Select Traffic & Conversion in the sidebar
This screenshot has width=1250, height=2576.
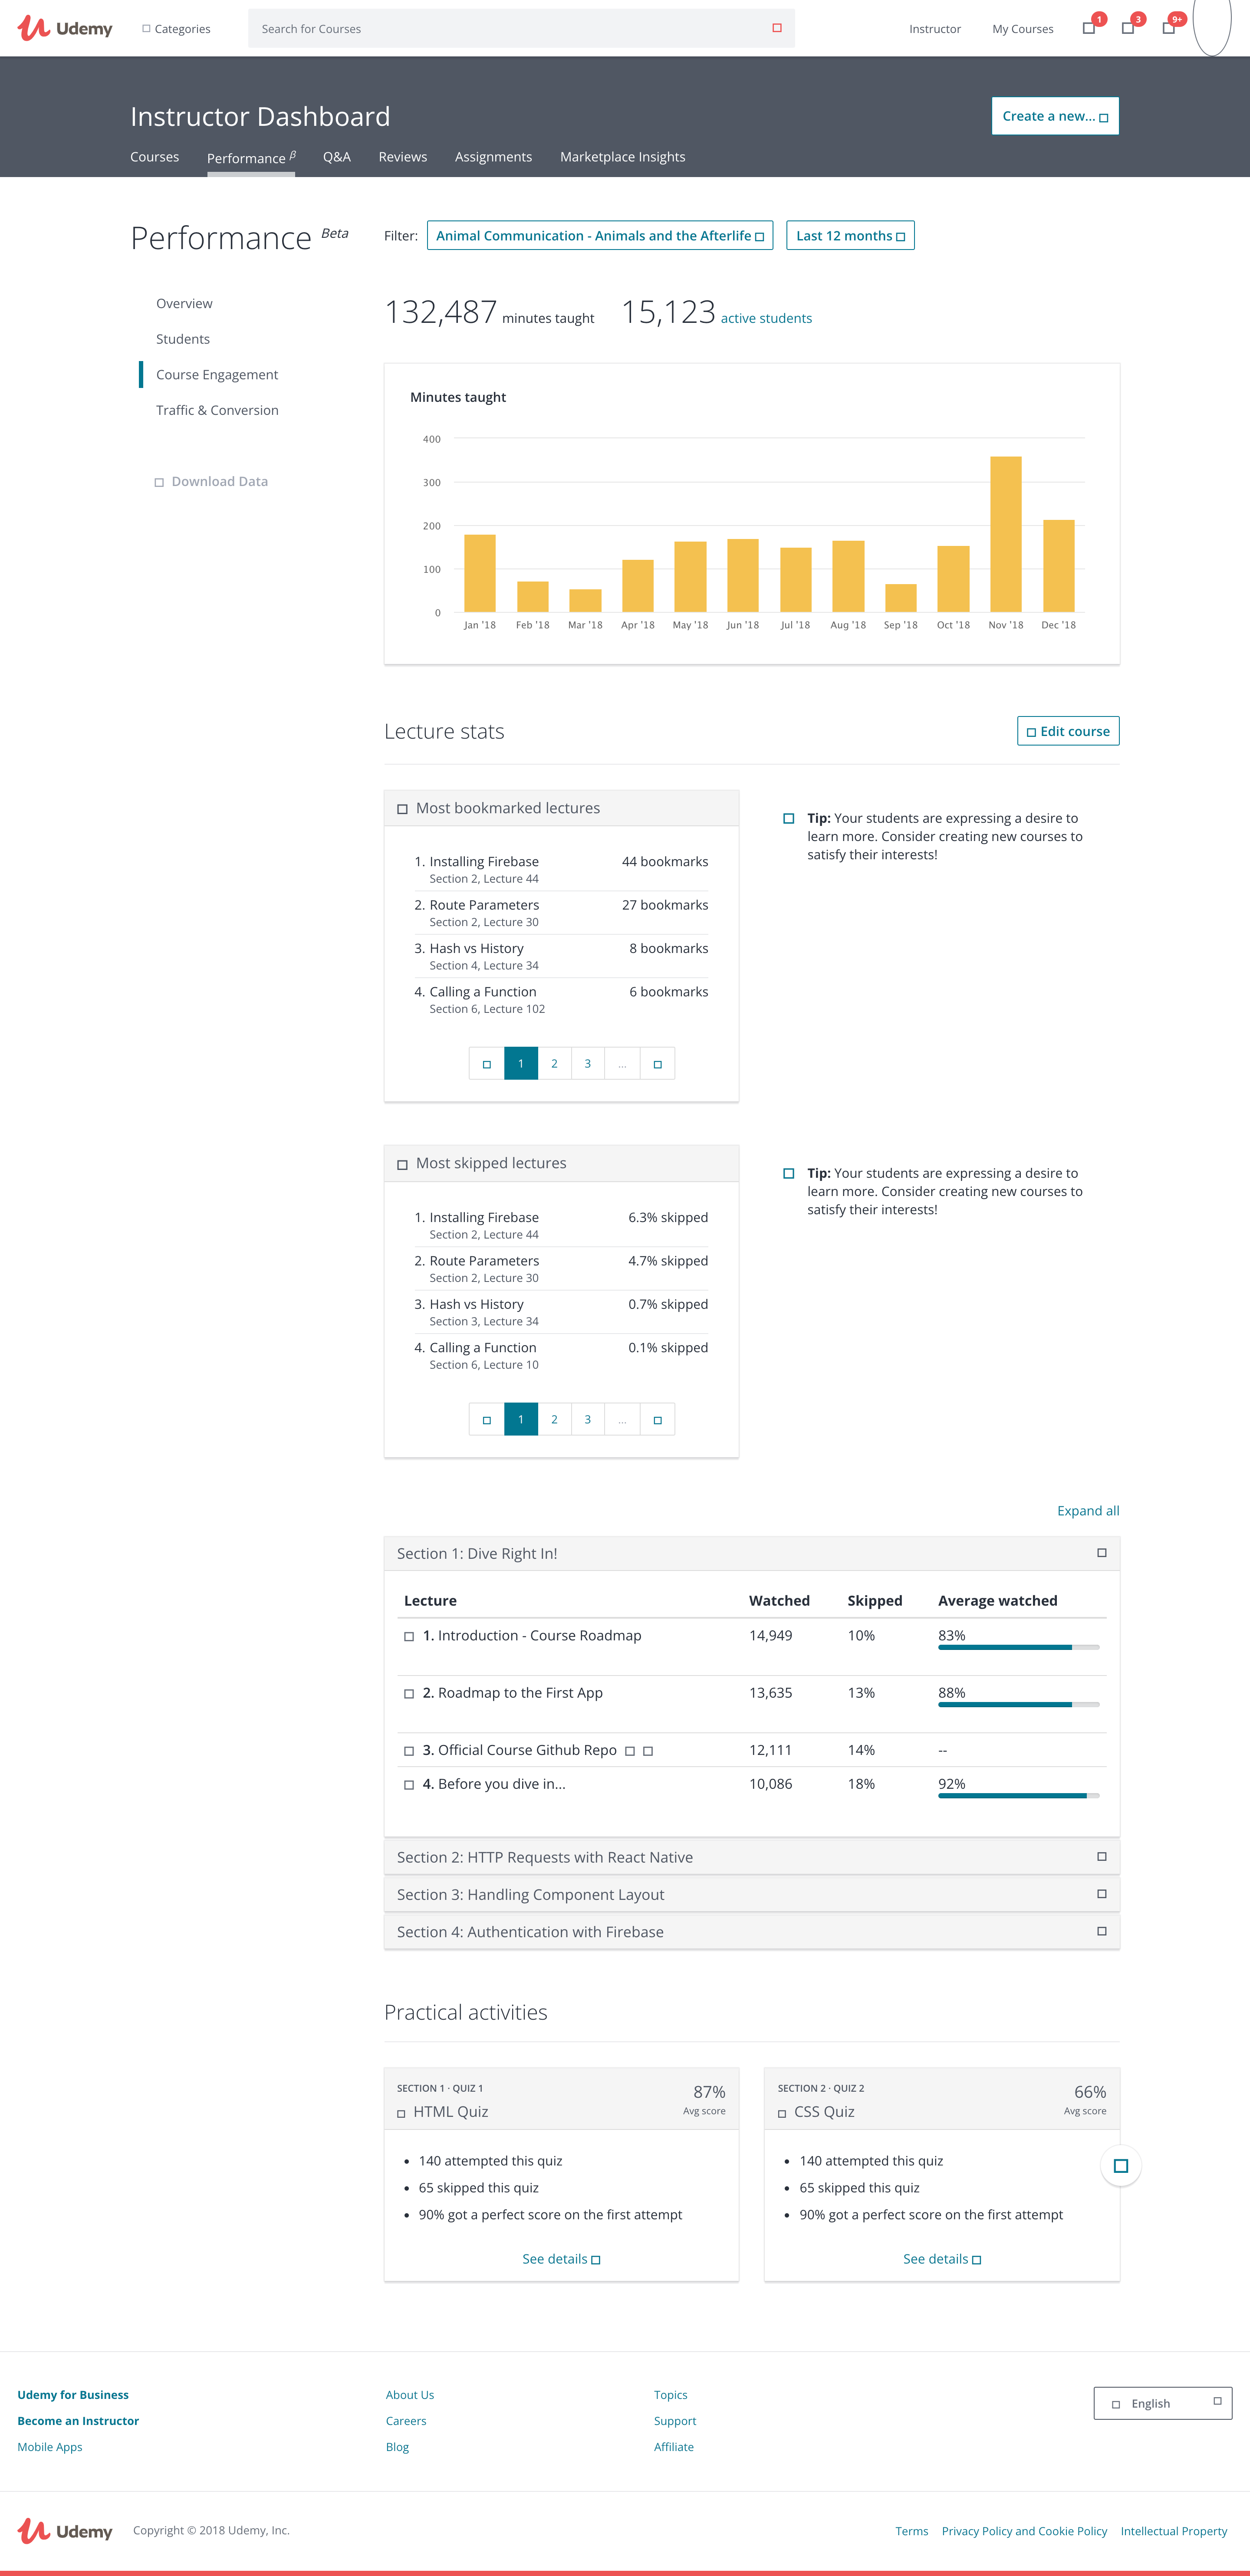pyautogui.click(x=217, y=410)
